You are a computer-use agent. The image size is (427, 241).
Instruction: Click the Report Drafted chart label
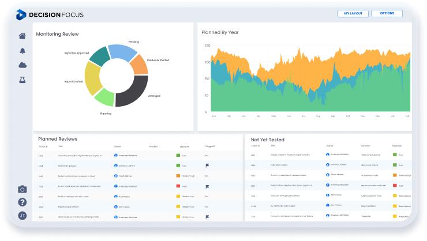click(x=73, y=82)
